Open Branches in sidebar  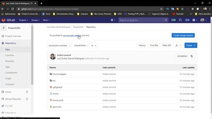10,61
